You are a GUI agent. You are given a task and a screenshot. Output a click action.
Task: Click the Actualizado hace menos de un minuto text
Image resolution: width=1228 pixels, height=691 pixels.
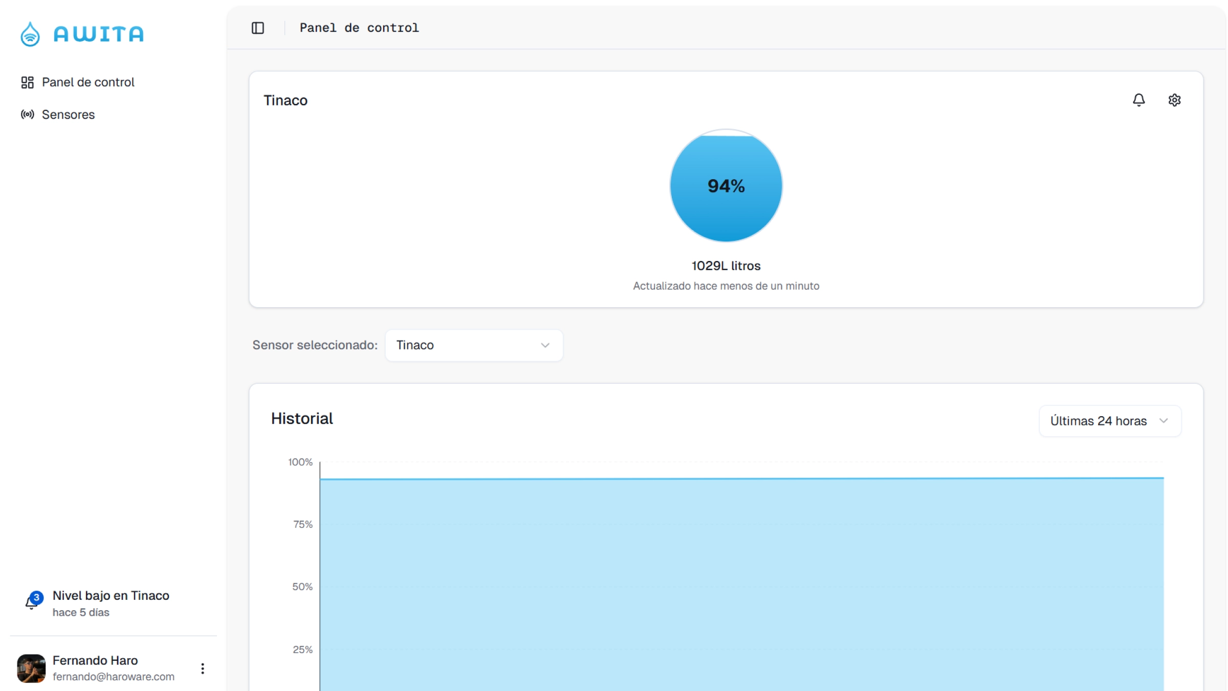click(726, 286)
